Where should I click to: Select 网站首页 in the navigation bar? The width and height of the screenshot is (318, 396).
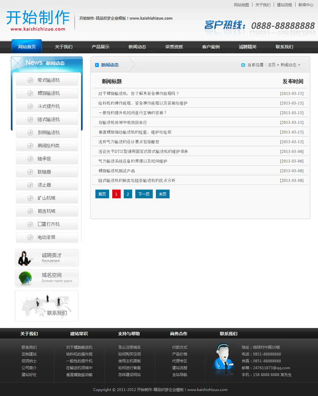tap(27, 47)
